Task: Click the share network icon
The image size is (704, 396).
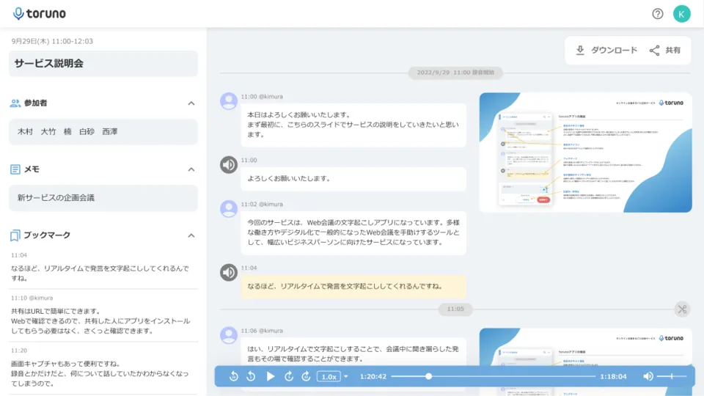Action: (654, 51)
